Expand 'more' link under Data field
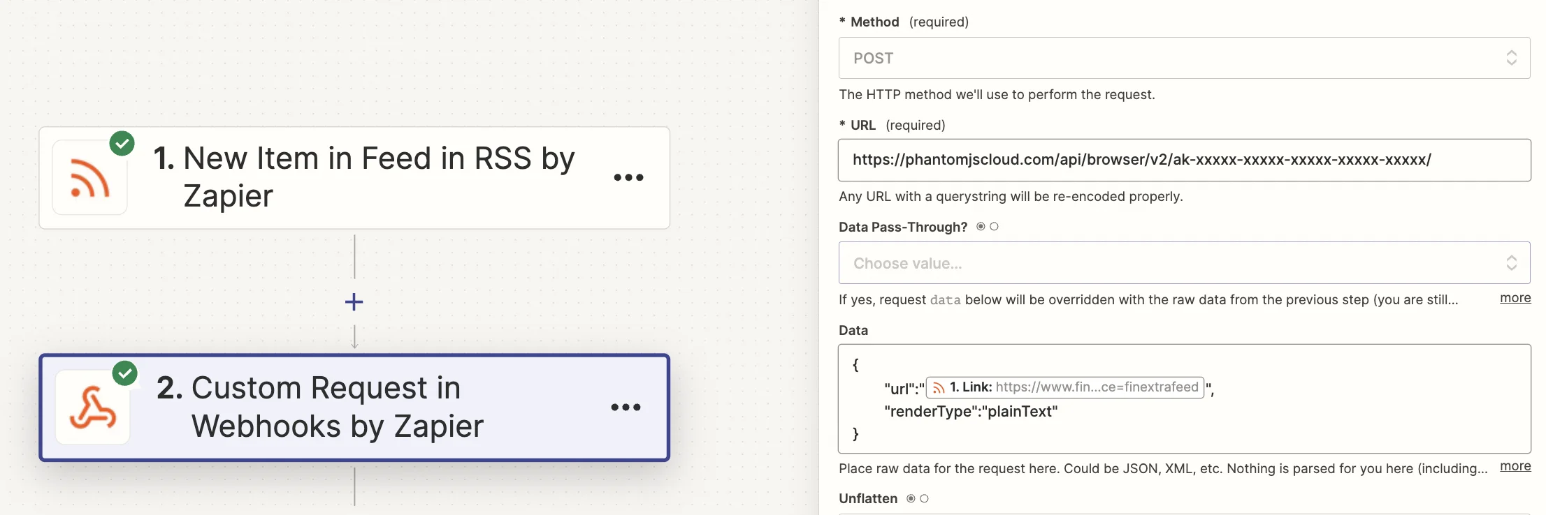 point(1515,466)
